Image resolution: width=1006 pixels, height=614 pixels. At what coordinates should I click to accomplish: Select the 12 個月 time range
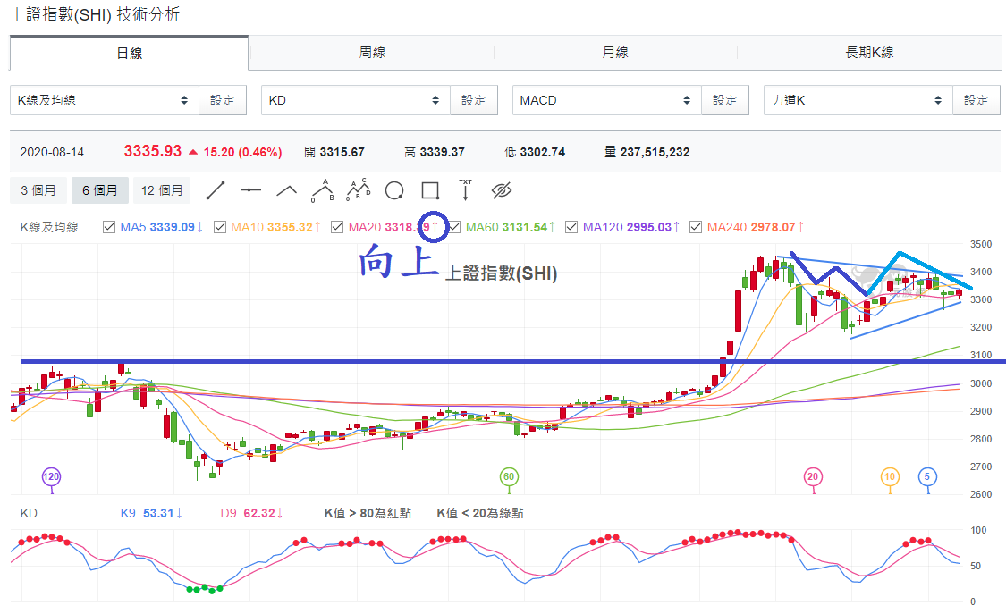click(x=163, y=190)
